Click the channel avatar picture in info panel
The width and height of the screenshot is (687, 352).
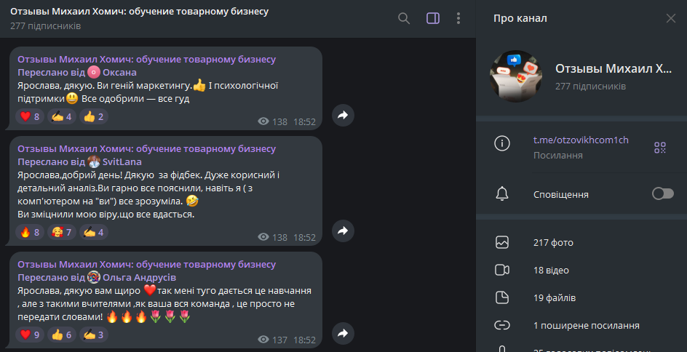(516, 76)
